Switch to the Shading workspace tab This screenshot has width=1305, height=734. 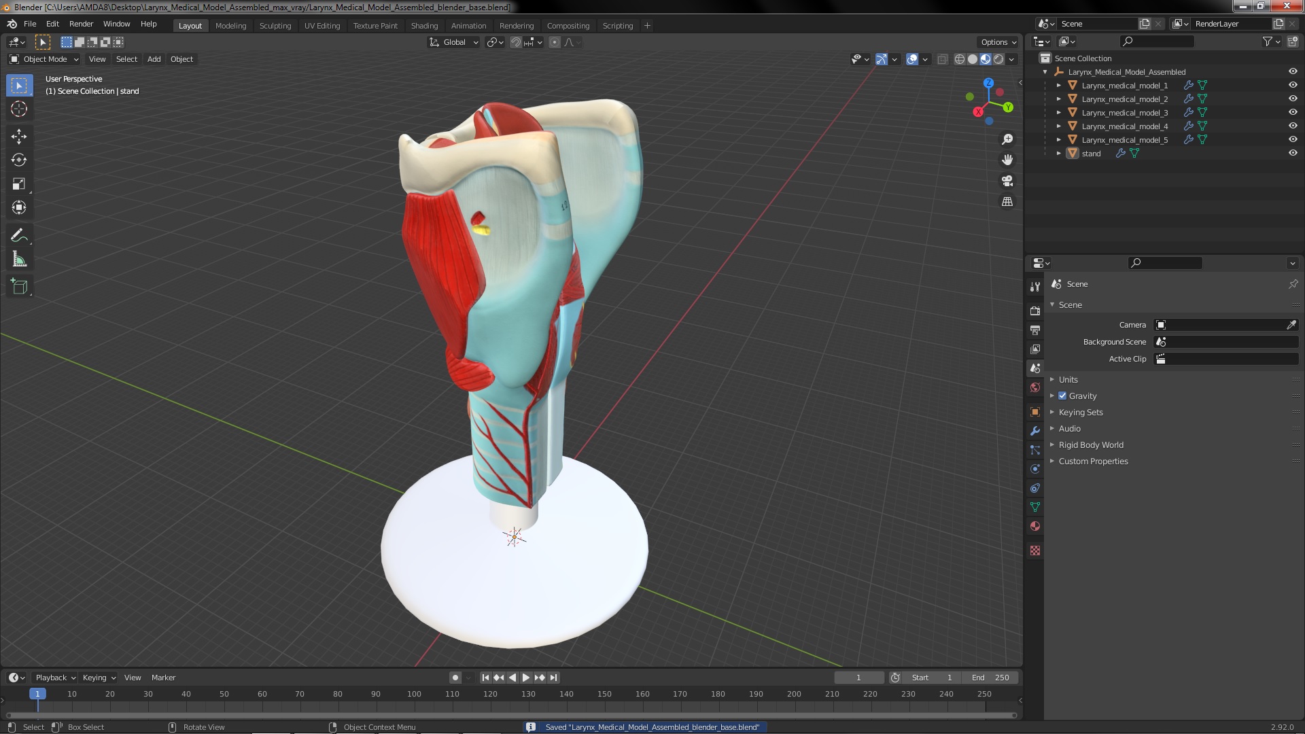point(424,26)
